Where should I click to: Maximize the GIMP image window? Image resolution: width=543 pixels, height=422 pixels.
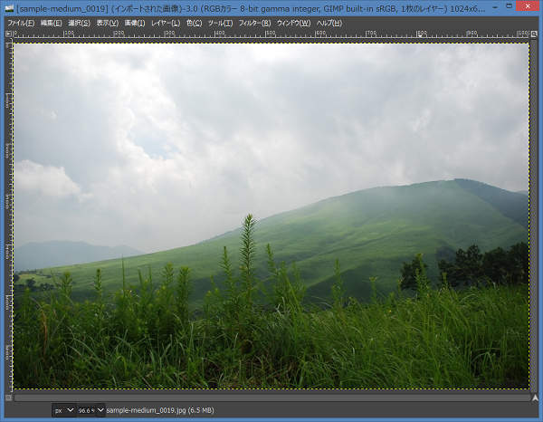pos(509,6)
